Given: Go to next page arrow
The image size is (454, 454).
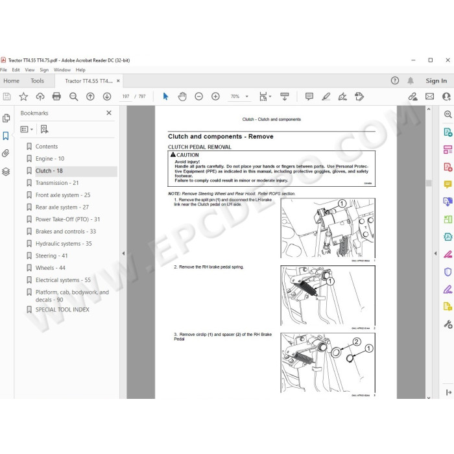Looking at the screenshot, I should point(107,97).
